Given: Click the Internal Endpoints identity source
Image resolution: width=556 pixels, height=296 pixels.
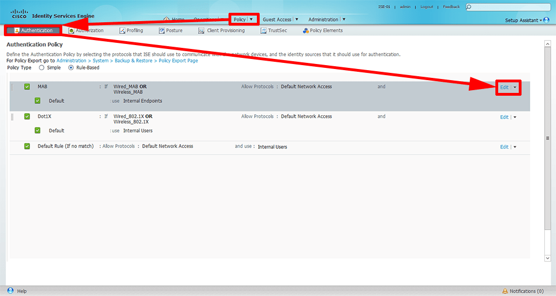Looking at the screenshot, I should coord(142,101).
